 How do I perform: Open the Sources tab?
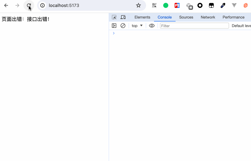(186, 17)
